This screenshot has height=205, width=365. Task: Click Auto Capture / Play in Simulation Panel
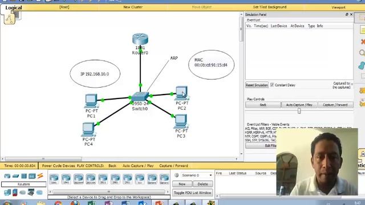pos(299,105)
